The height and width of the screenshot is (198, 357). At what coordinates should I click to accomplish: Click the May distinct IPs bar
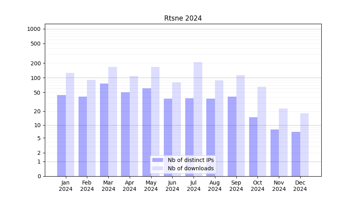coord(147,132)
